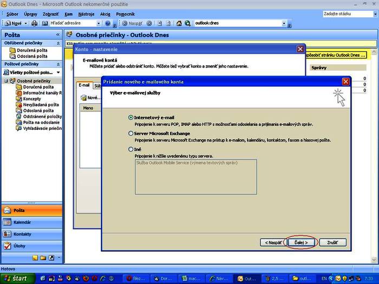Click the EN language indicator in tray
The width and height of the screenshot is (379, 284).
point(324,279)
